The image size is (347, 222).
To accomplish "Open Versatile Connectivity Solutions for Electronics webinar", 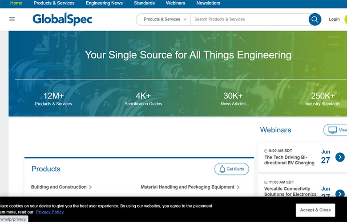I will tap(291, 191).
